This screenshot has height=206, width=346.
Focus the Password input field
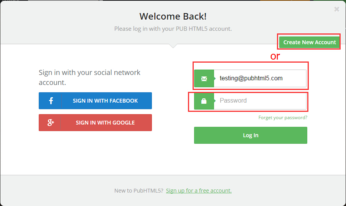click(x=260, y=101)
